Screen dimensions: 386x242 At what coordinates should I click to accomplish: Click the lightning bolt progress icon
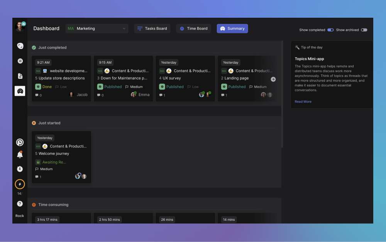[20, 184]
